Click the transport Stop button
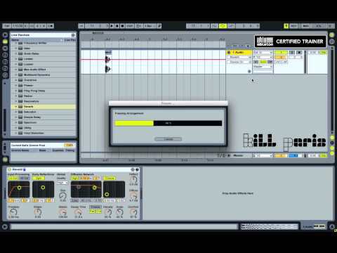 (117, 26)
